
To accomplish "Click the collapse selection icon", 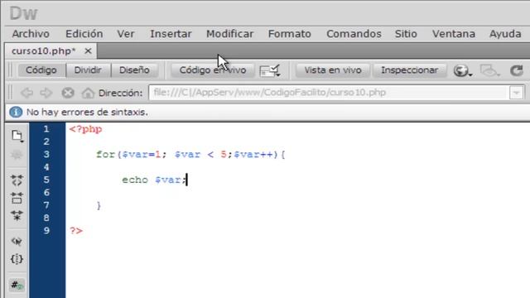I will [17, 198].
